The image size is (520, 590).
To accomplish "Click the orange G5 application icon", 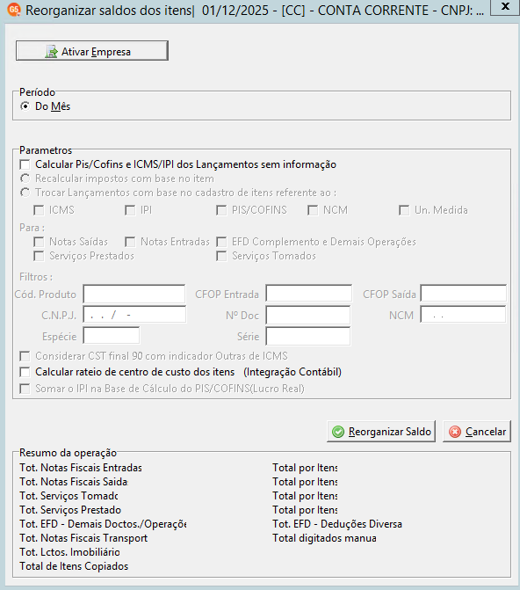I will pos(14,10).
